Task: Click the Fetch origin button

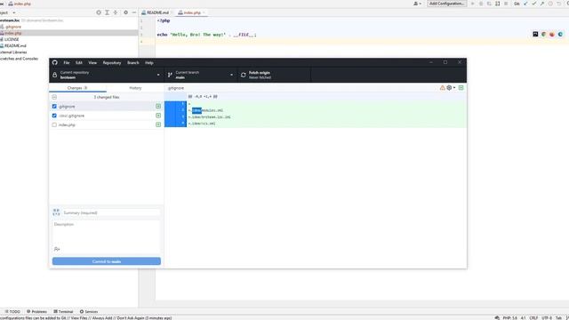Action: click(274, 75)
